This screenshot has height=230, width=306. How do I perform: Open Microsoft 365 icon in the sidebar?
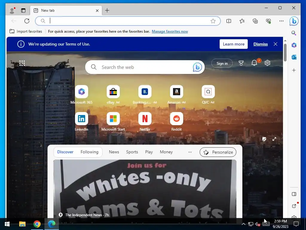[x=294, y=45]
